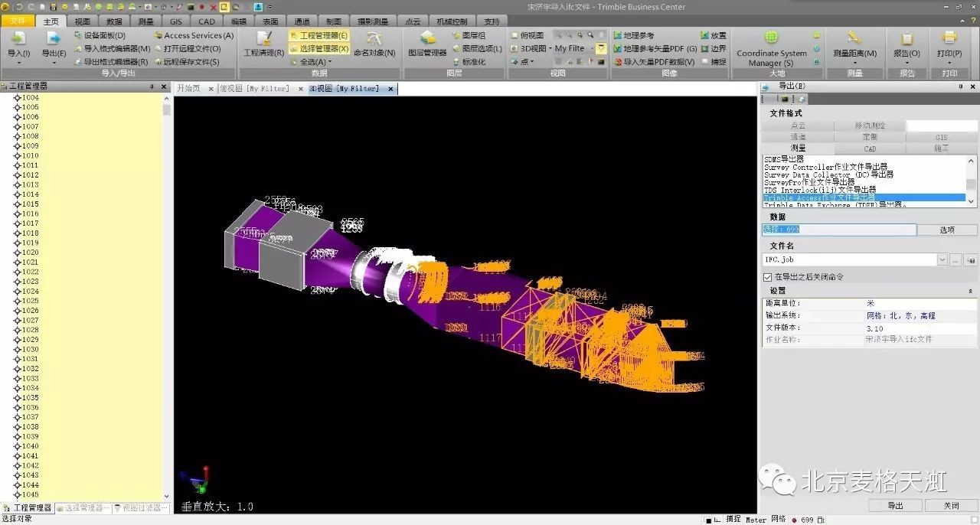980x525 pixels.
Task: Switch to the 视图 ribbon tab
Action: click(x=83, y=21)
